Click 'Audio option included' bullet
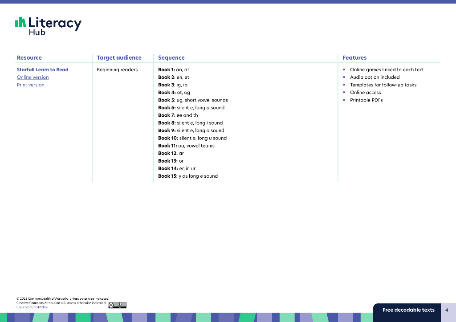Screen dimensions: 456x322 (375, 77)
